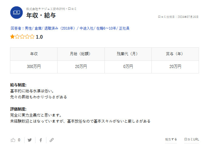This screenshot has width=209, height=148.
Task: Click the 在籍6〜10年 tenure link
Action: coord(106,28)
